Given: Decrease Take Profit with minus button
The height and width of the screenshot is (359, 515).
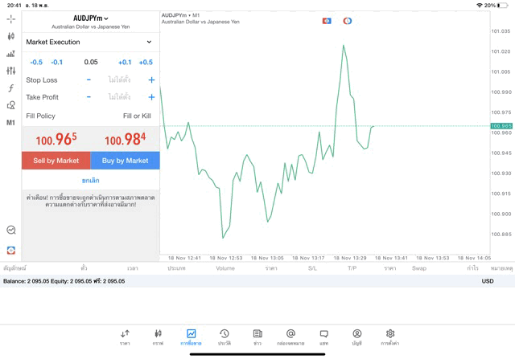Looking at the screenshot, I should (x=89, y=97).
